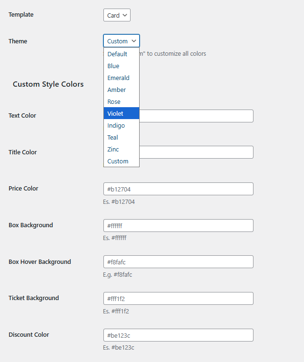The width and height of the screenshot is (304, 362).
Task: Choose Custom at bottom of theme list
Action: pyautogui.click(x=118, y=161)
